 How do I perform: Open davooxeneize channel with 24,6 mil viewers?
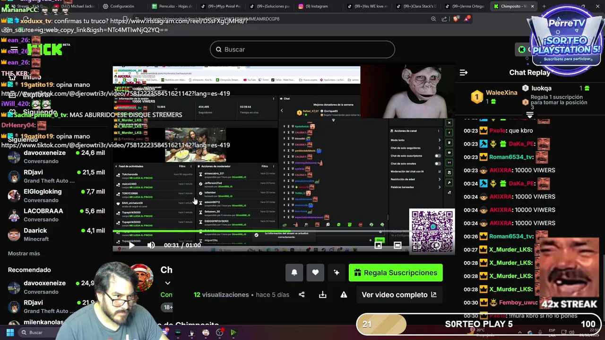(56, 157)
